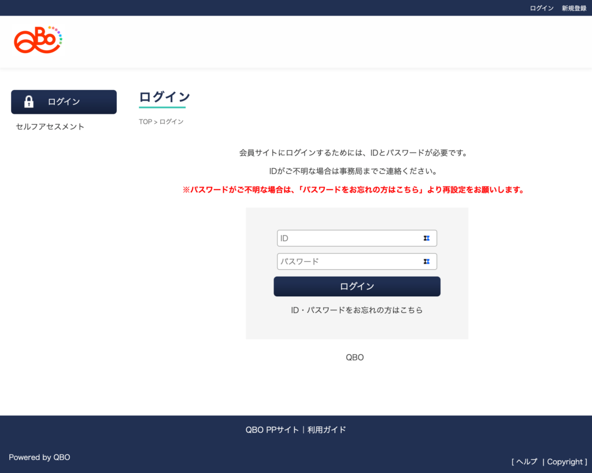
Task: Click the Powered by QBO footer text
Action: coord(39,457)
